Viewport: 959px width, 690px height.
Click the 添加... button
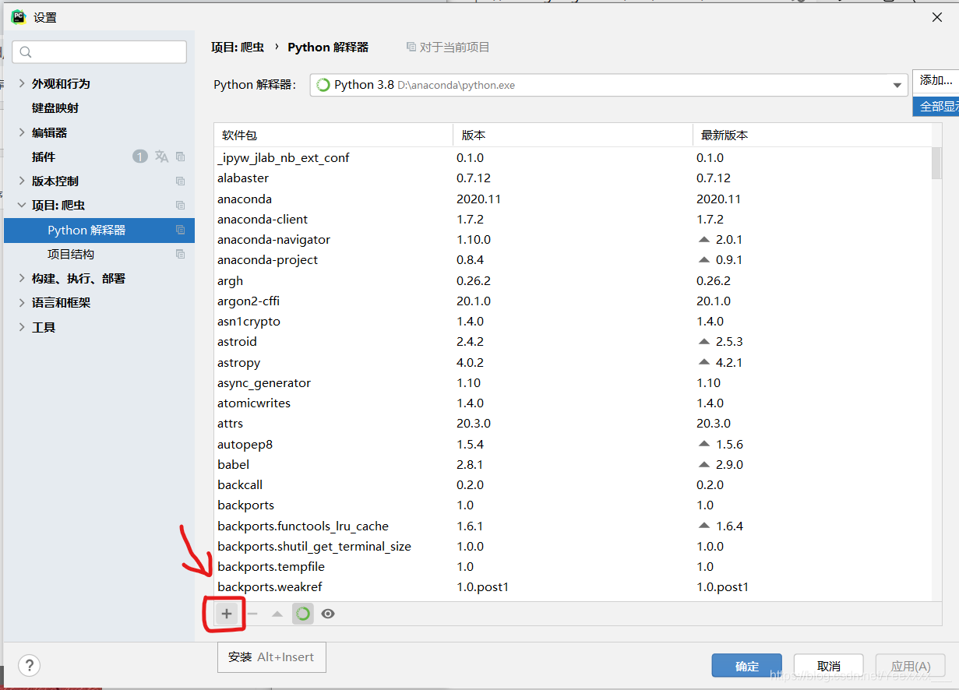click(x=936, y=80)
